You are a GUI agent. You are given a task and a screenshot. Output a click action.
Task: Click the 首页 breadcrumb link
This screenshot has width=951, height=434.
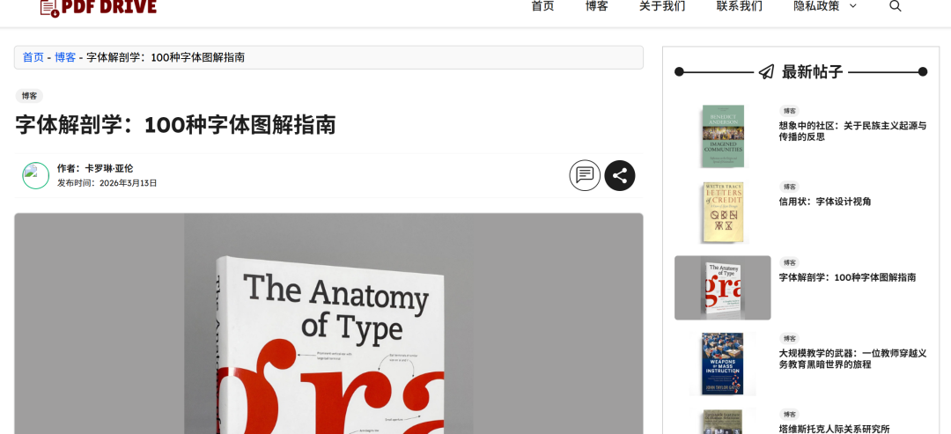pos(33,57)
